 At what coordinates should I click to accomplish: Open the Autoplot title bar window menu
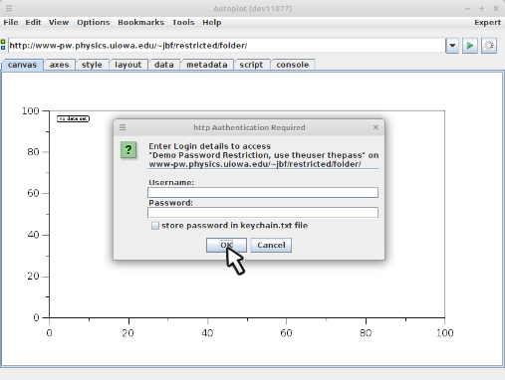click(x=9, y=8)
